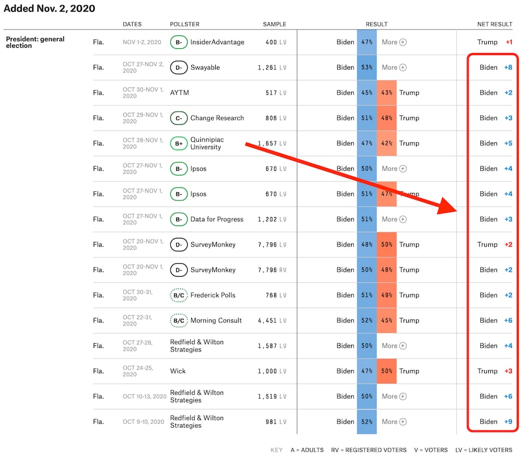Viewport: 520px width, 458px height.
Task: Click 'LV = LIKELY VOTERS' in the key
Action: [x=484, y=450]
